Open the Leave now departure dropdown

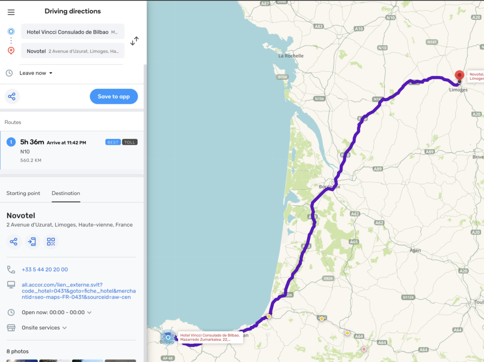tap(36, 73)
